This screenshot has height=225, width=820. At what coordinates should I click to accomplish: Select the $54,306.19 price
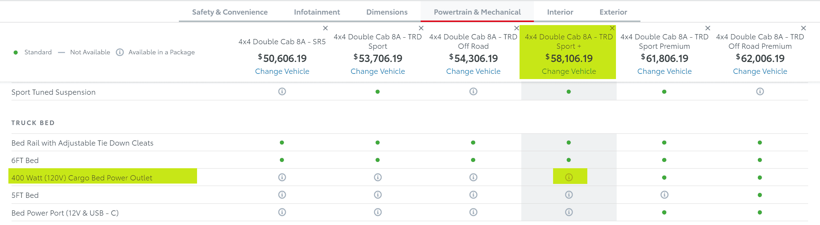click(473, 59)
